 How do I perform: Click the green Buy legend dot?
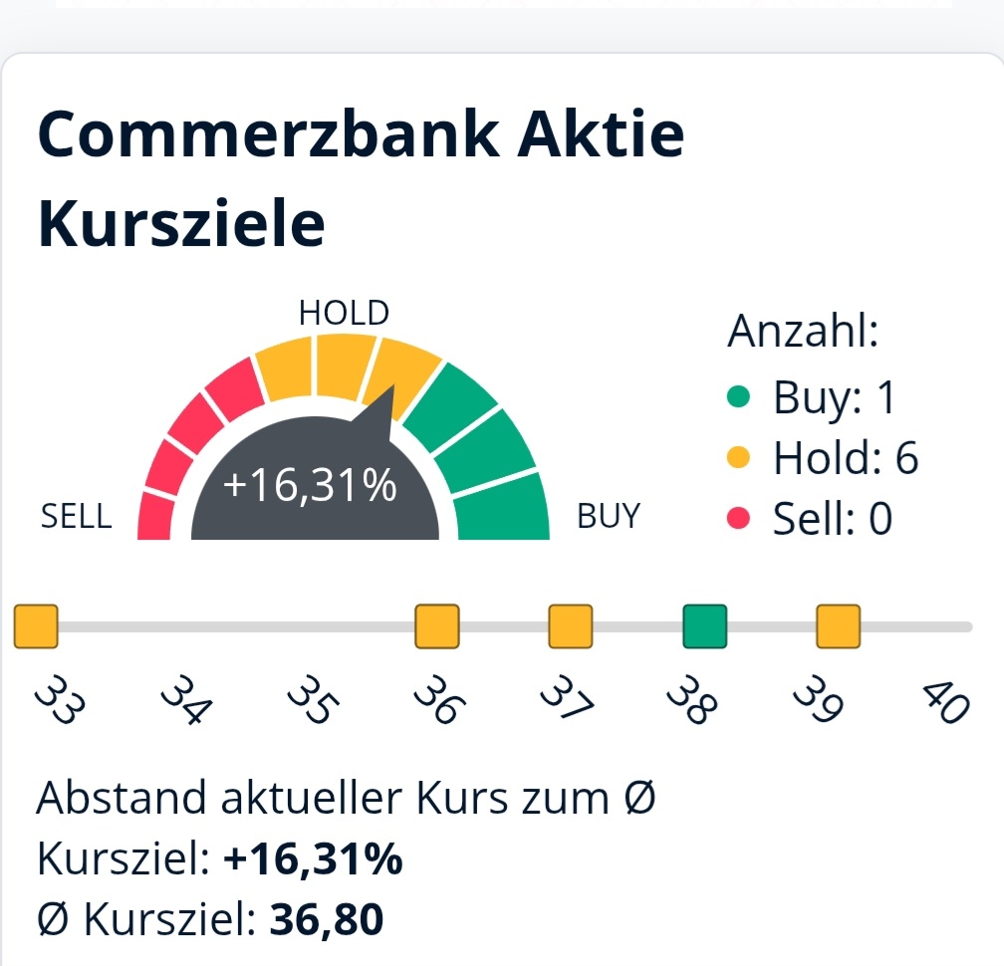pos(738,398)
